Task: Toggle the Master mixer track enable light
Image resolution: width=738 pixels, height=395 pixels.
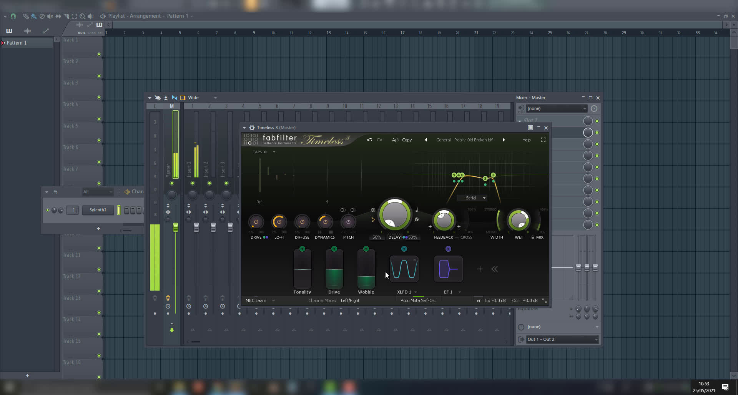Action: [172, 183]
